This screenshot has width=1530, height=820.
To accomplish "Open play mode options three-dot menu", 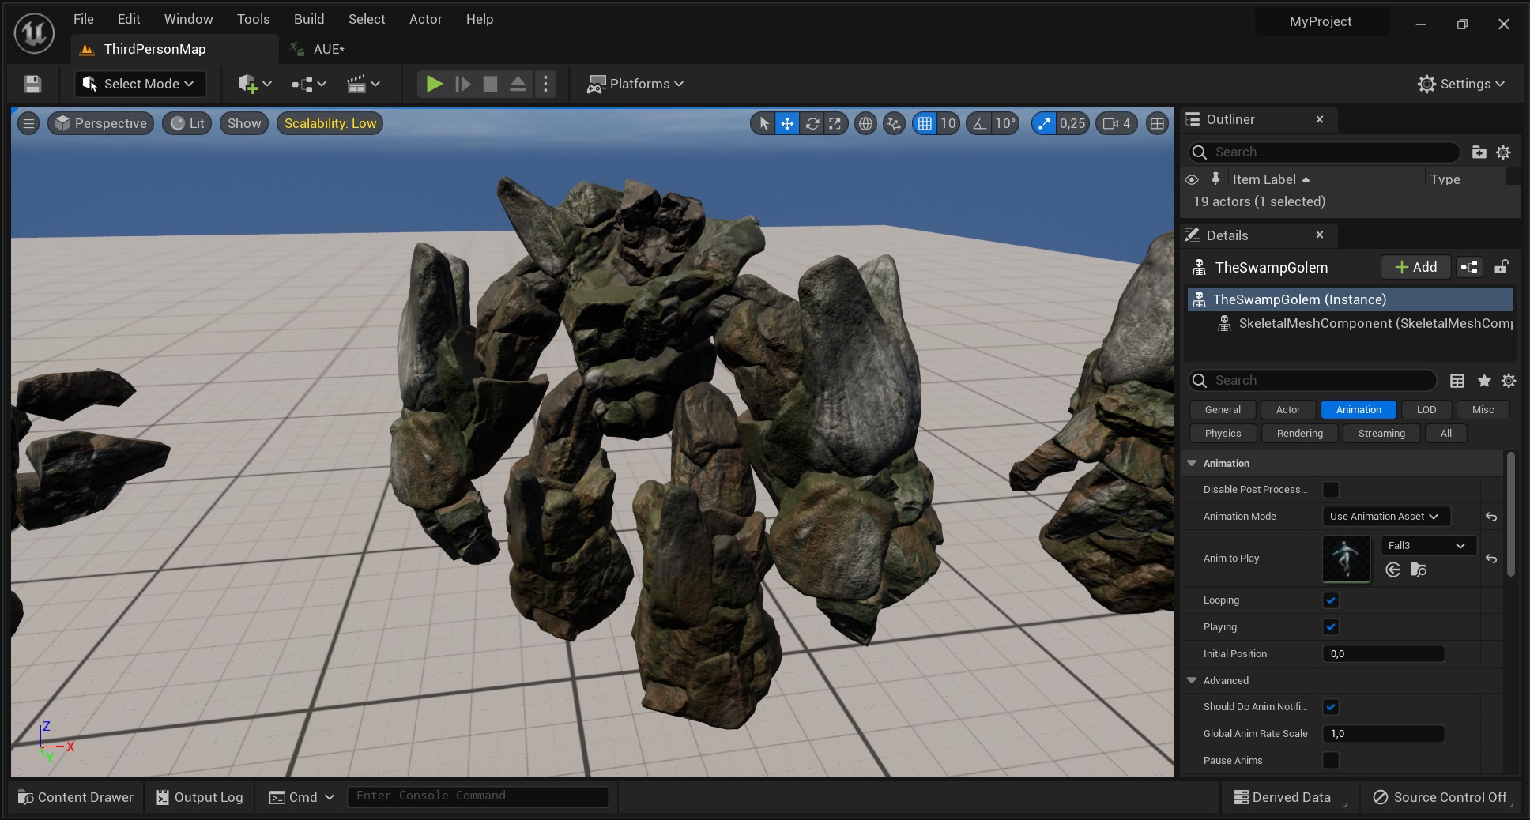I will pos(545,84).
